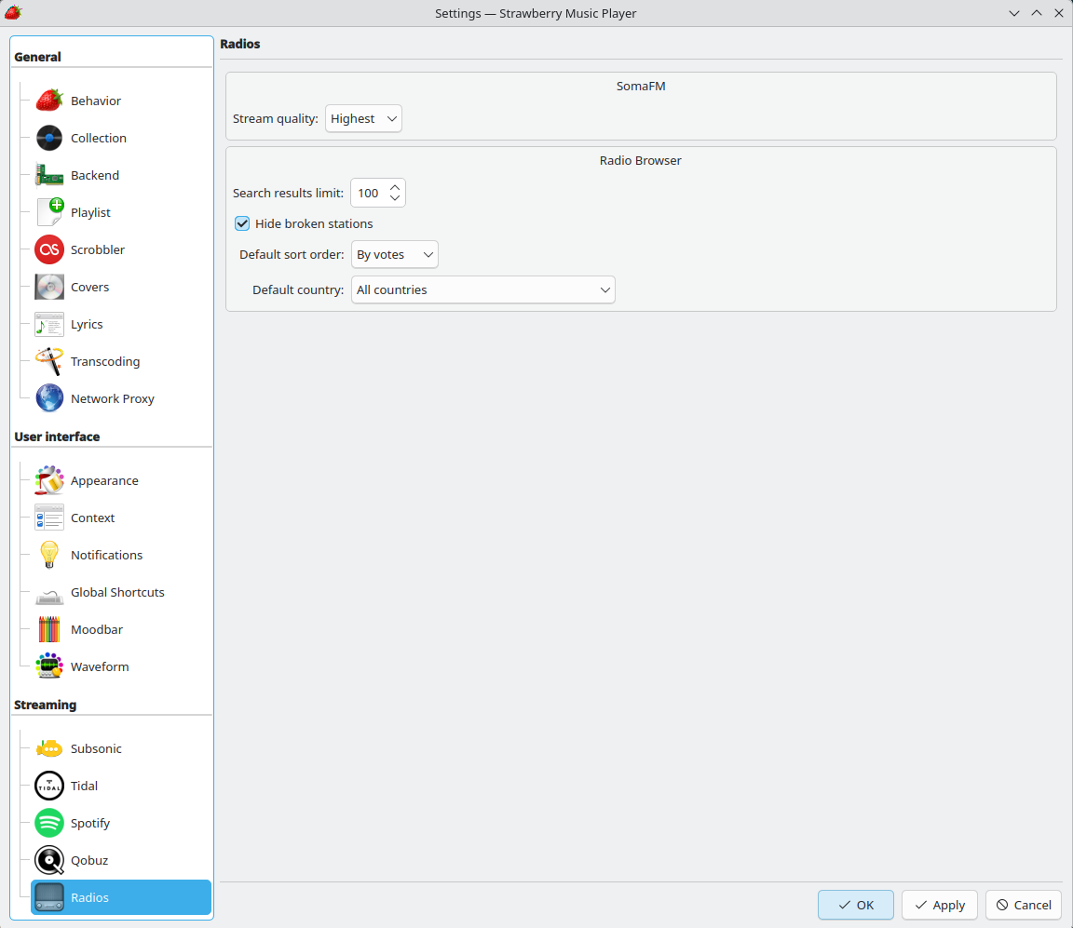This screenshot has width=1073, height=928.
Task: Uncheck Hide broken stations checkbox
Action: (x=242, y=223)
